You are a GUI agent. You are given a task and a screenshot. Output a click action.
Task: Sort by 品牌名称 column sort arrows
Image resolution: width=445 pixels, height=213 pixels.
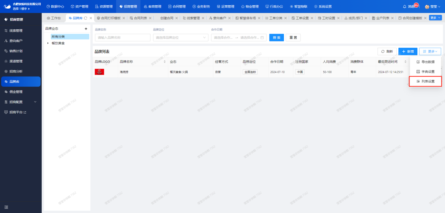tap(165, 62)
